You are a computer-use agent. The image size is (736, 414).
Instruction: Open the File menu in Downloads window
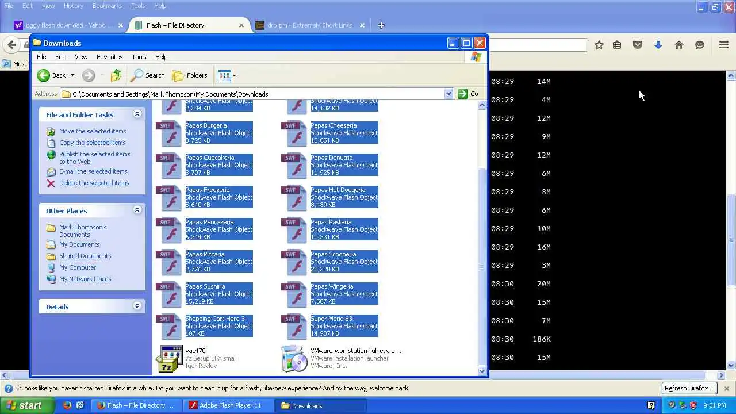point(41,57)
